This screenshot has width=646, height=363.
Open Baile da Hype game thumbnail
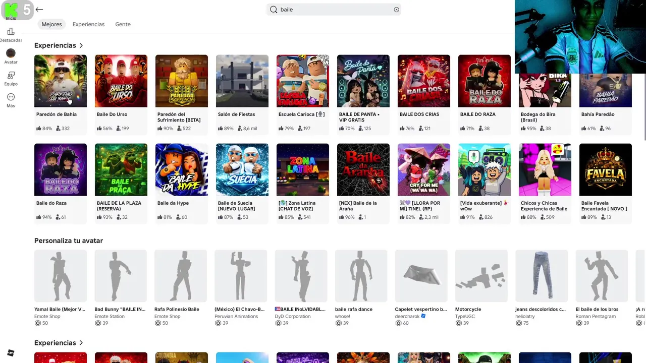tap(182, 170)
